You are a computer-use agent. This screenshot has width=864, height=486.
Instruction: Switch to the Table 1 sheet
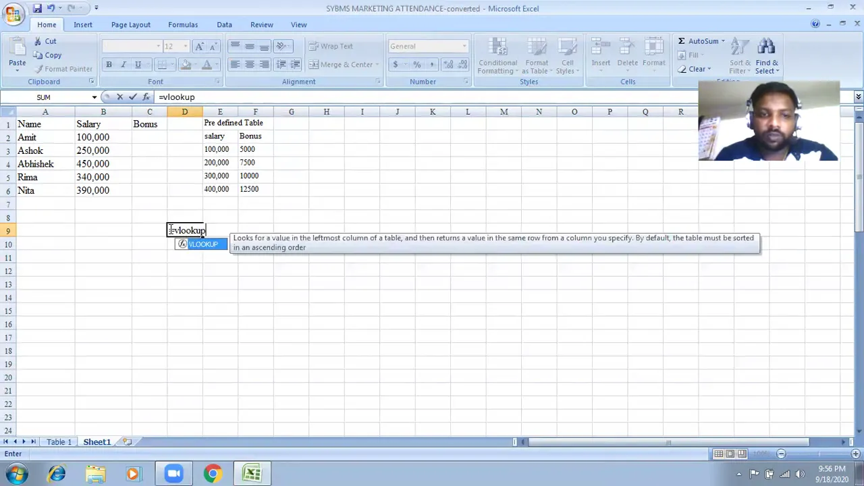59,442
